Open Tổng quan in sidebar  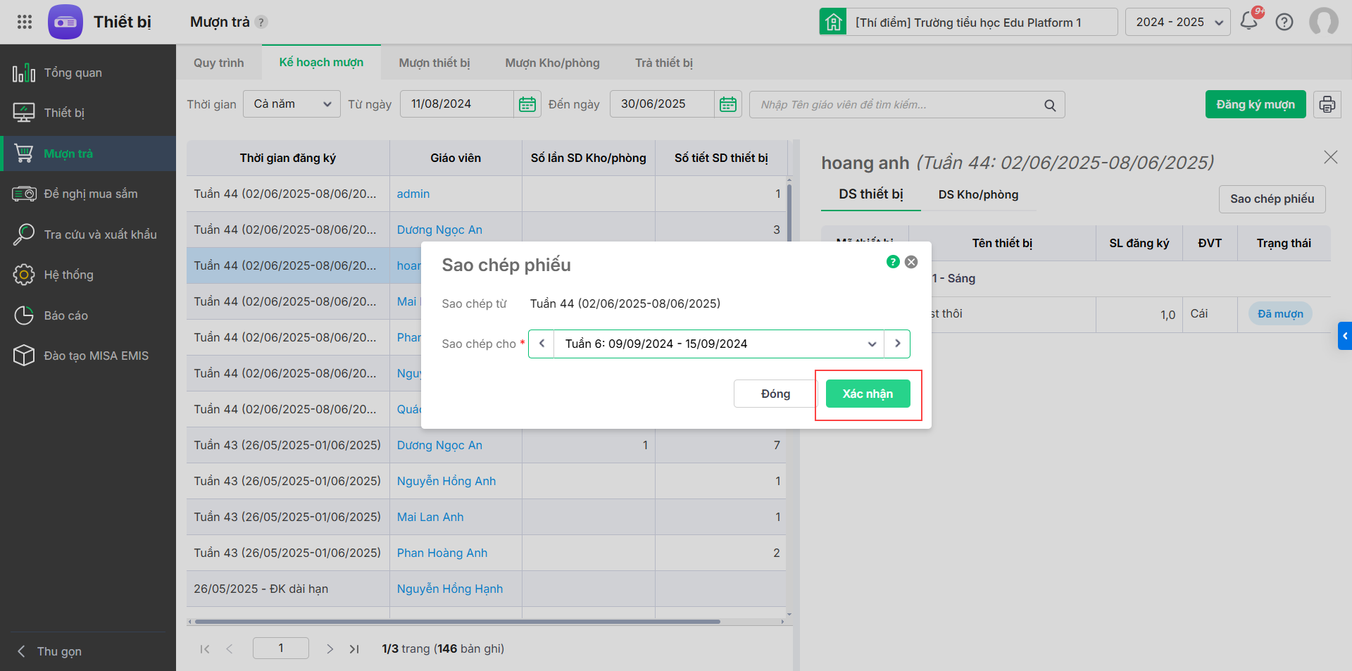(x=88, y=73)
